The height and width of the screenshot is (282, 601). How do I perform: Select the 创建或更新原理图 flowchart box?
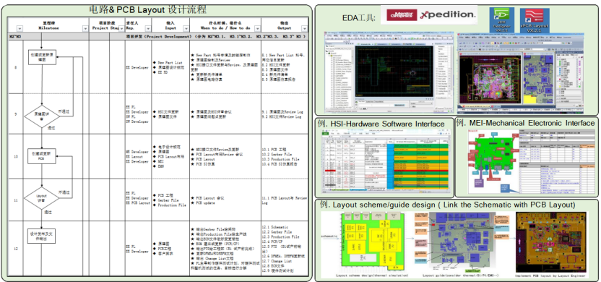pyautogui.click(x=42, y=58)
